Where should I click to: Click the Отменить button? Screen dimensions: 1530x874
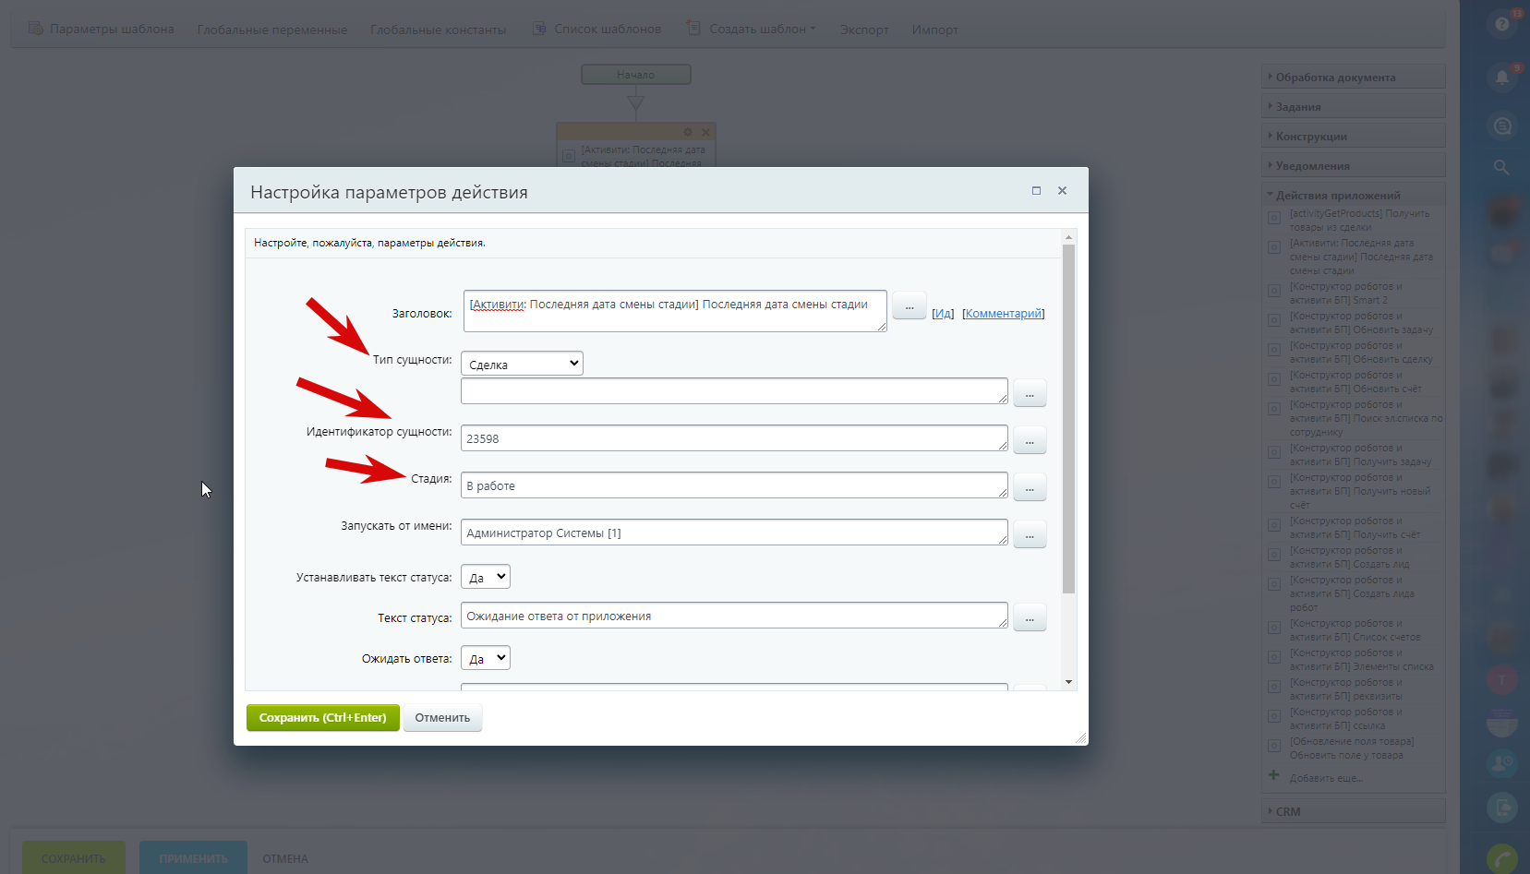coord(442,718)
